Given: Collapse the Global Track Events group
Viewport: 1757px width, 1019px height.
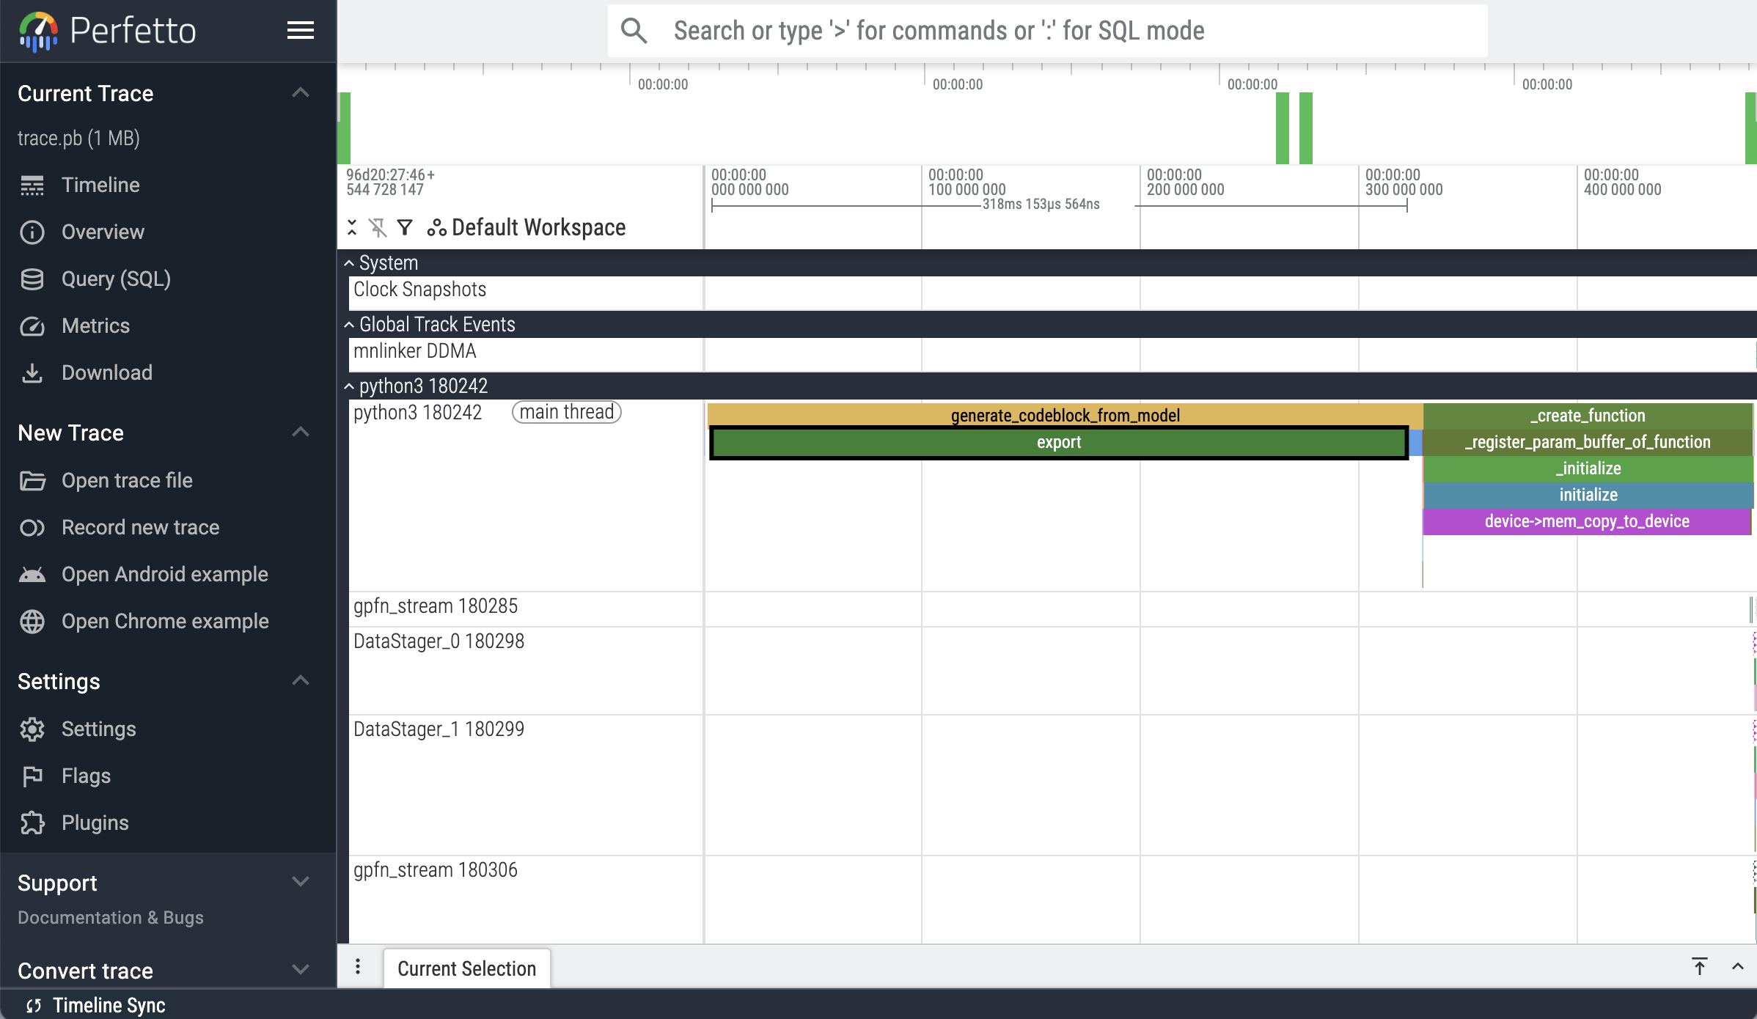Looking at the screenshot, I should click(x=350, y=325).
